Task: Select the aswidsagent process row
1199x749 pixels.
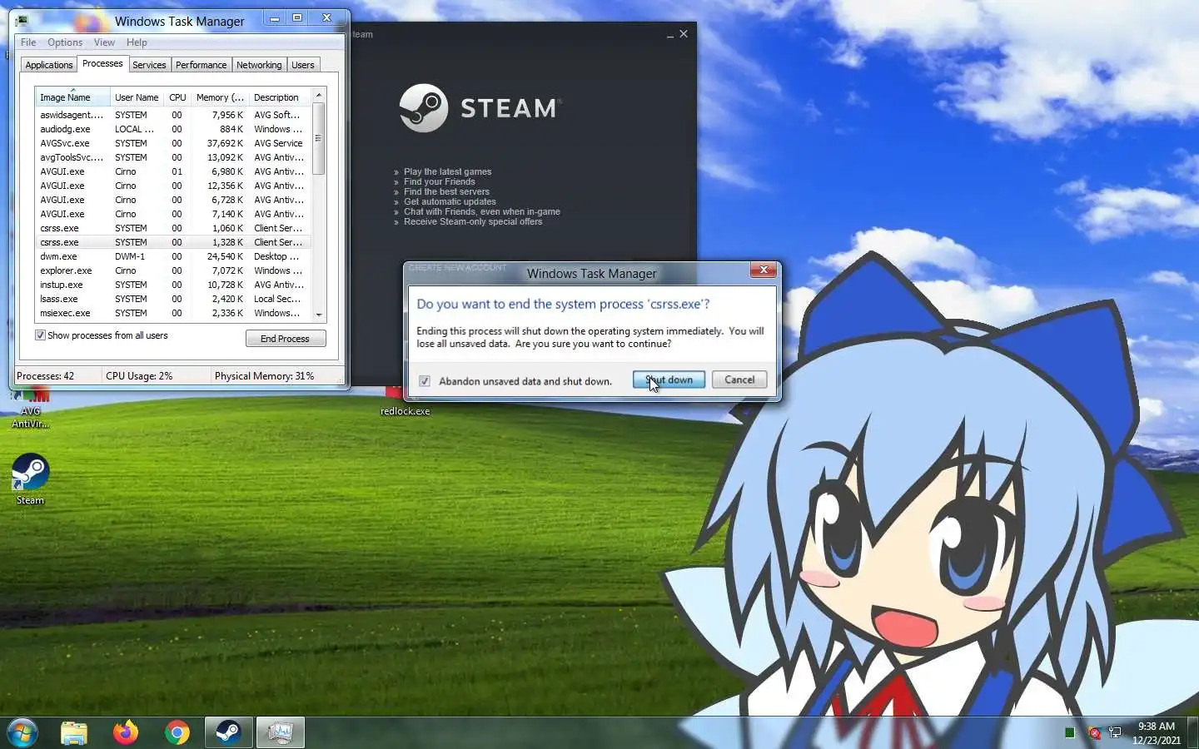Action: point(173,115)
